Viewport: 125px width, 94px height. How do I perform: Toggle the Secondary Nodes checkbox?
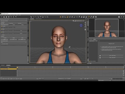pos(2,44)
